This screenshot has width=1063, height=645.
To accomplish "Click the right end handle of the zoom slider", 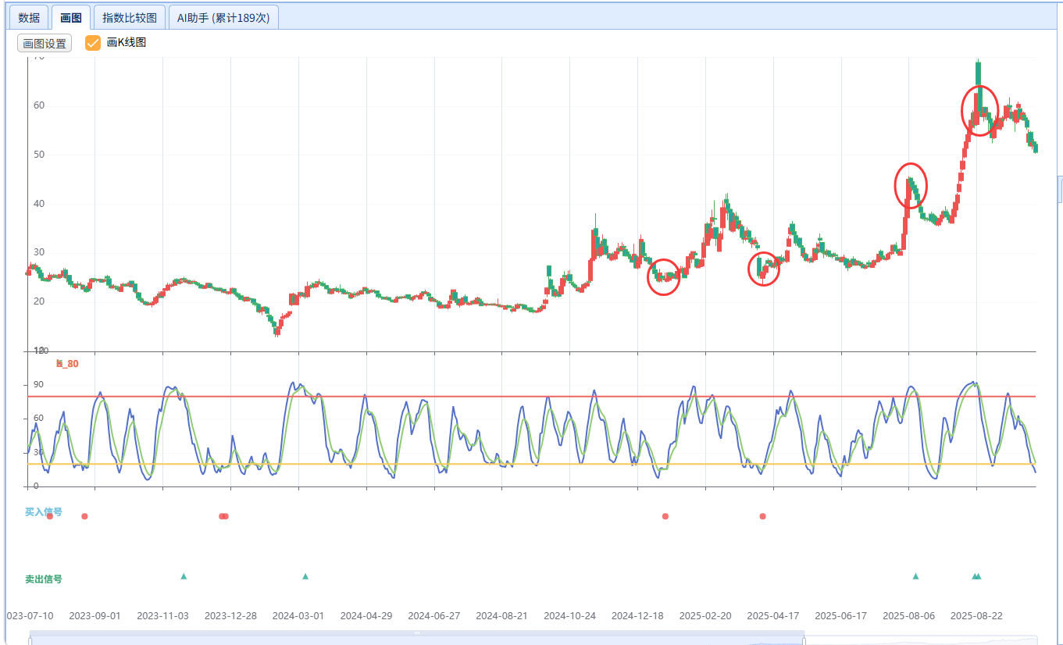I will 804,639.
